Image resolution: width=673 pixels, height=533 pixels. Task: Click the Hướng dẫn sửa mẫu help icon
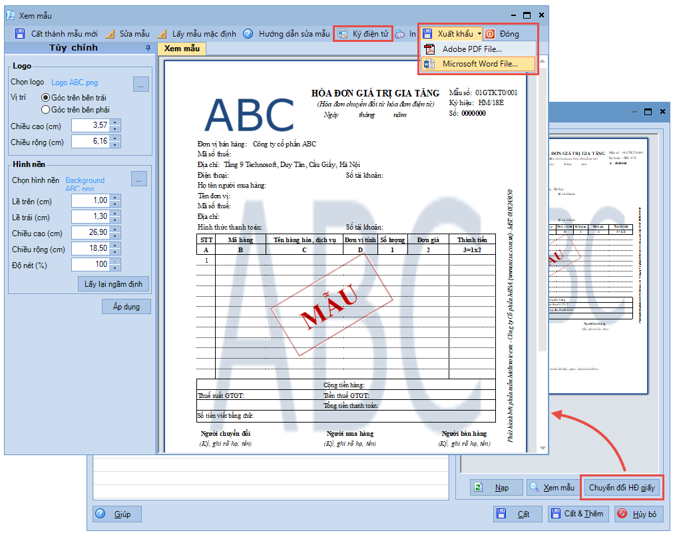coord(248,33)
